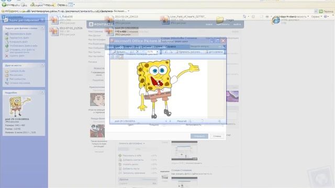Click the anime face avatar thumbnail on VK page

click(x=97, y=99)
